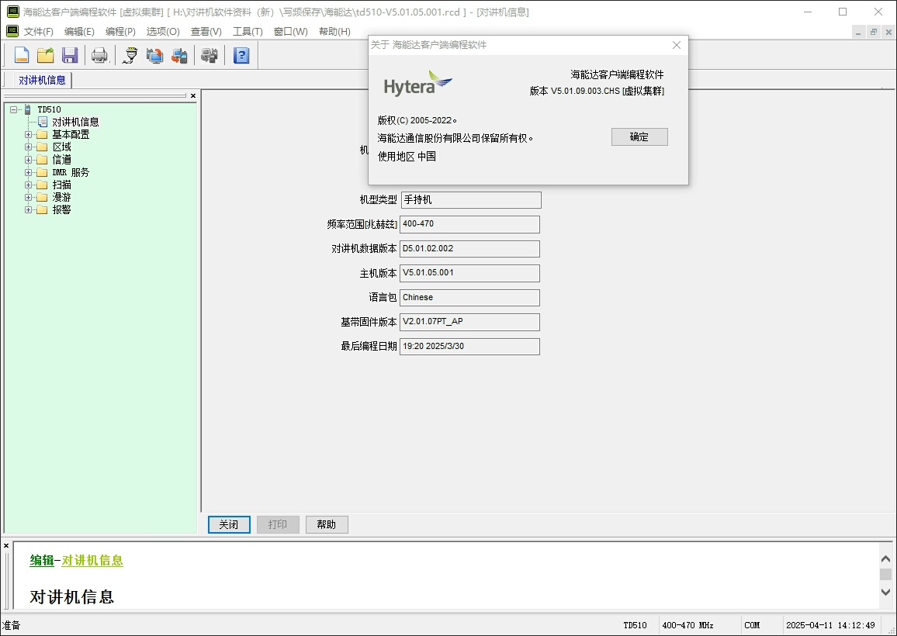This screenshot has height=636, width=897.
Task: Expand the 信道 folder node
Action: coord(29,160)
